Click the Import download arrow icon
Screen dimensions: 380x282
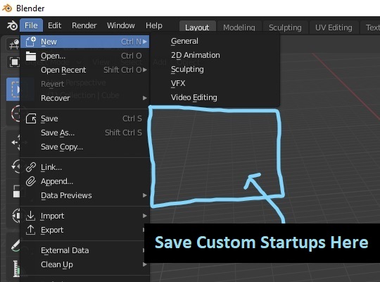30,216
